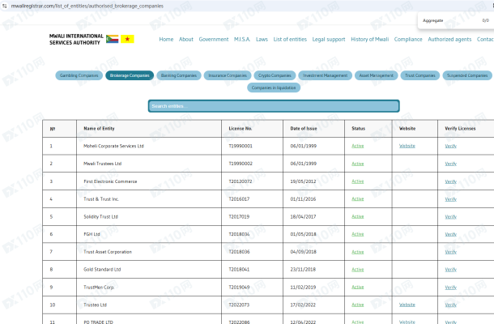Click the Mwali International Services Authority logo text

click(76, 39)
